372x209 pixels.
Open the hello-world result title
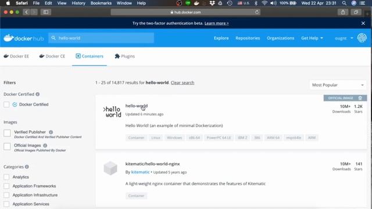[x=137, y=106]
